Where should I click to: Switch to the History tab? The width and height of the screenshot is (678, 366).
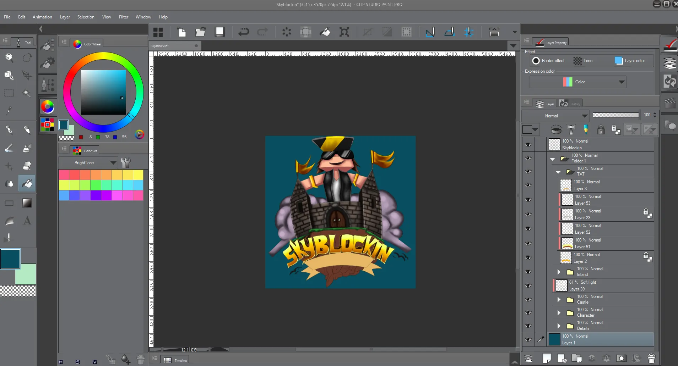570,104
